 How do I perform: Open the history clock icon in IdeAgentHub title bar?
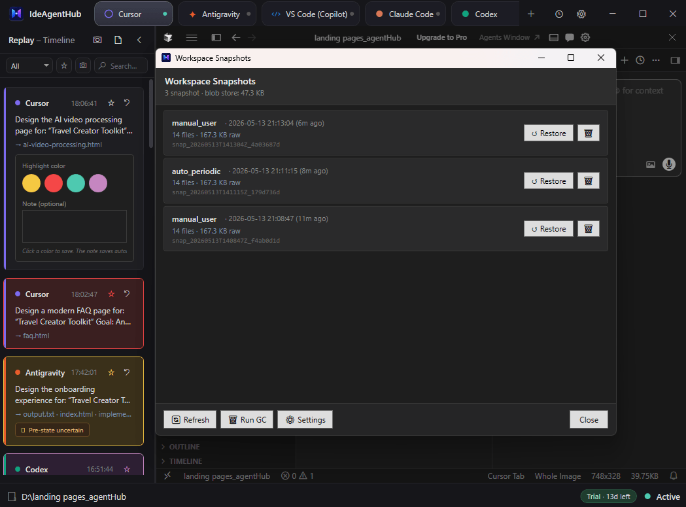click(x=558, y=14)
